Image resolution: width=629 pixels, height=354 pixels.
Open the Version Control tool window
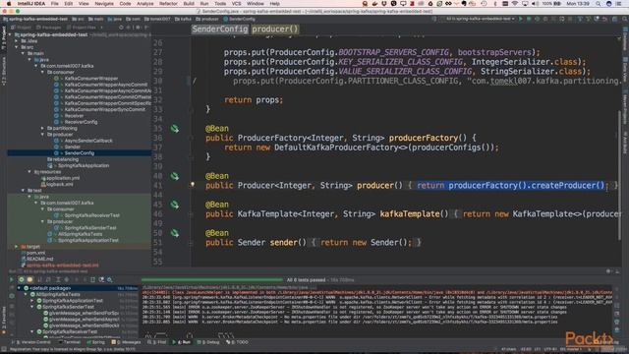32,342
